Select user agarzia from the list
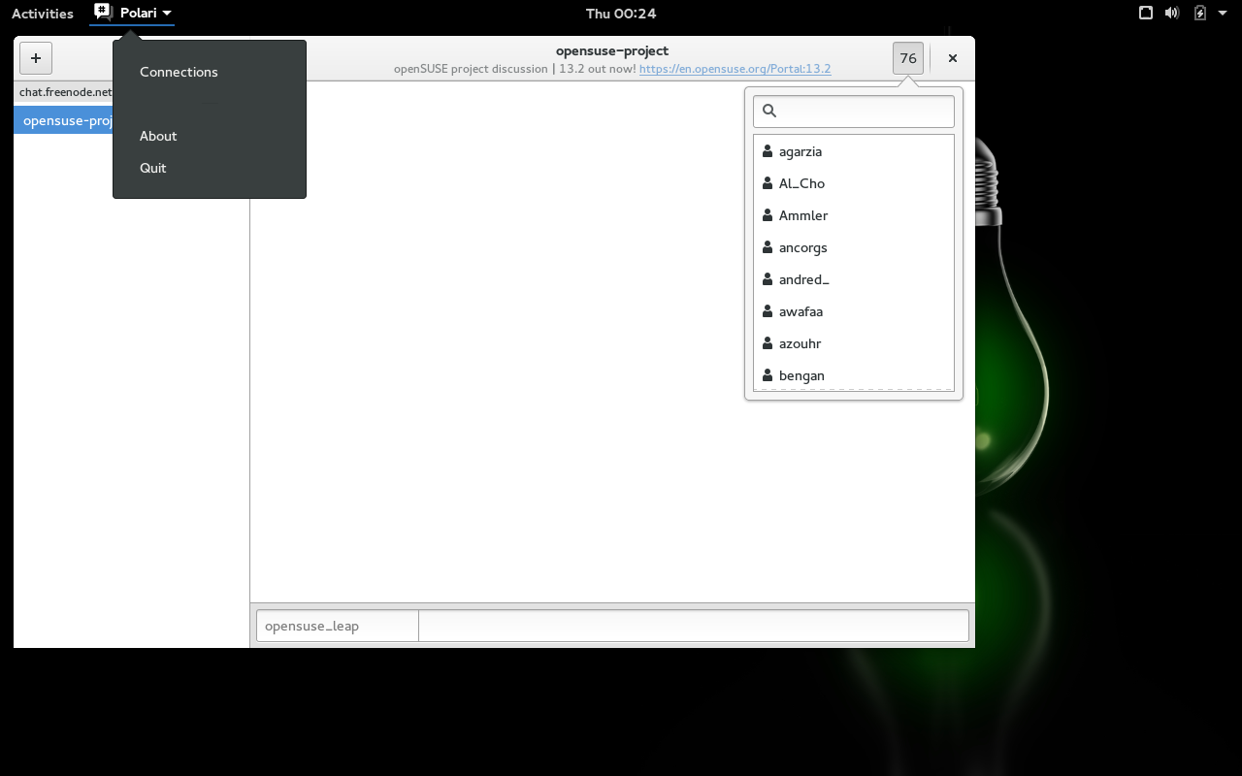 (800, 151)
